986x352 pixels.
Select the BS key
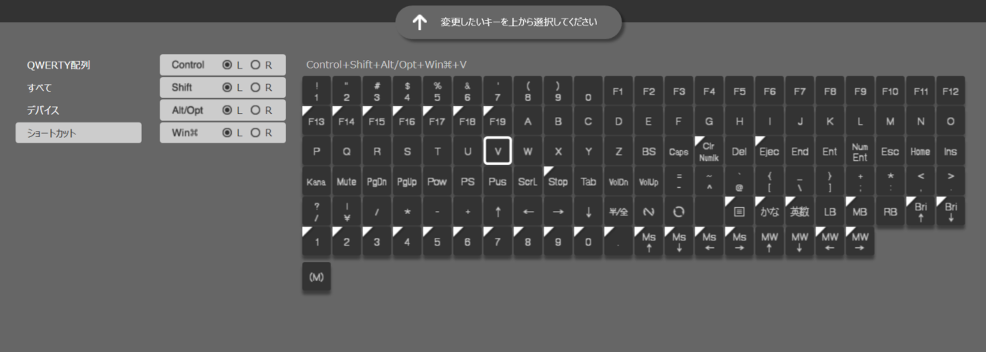tap(649, 152)
